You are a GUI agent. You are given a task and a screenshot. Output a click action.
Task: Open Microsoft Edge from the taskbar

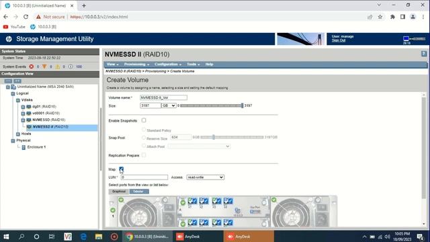(83, 237)
